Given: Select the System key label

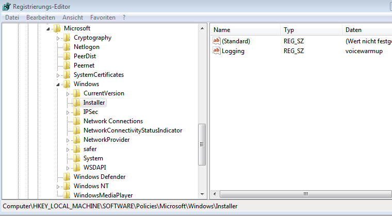Looking at the screenshot, I should pyautogui.click(x=93, y=158).
